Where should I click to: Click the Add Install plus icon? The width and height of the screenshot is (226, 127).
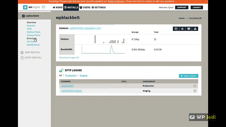[22, 52]
